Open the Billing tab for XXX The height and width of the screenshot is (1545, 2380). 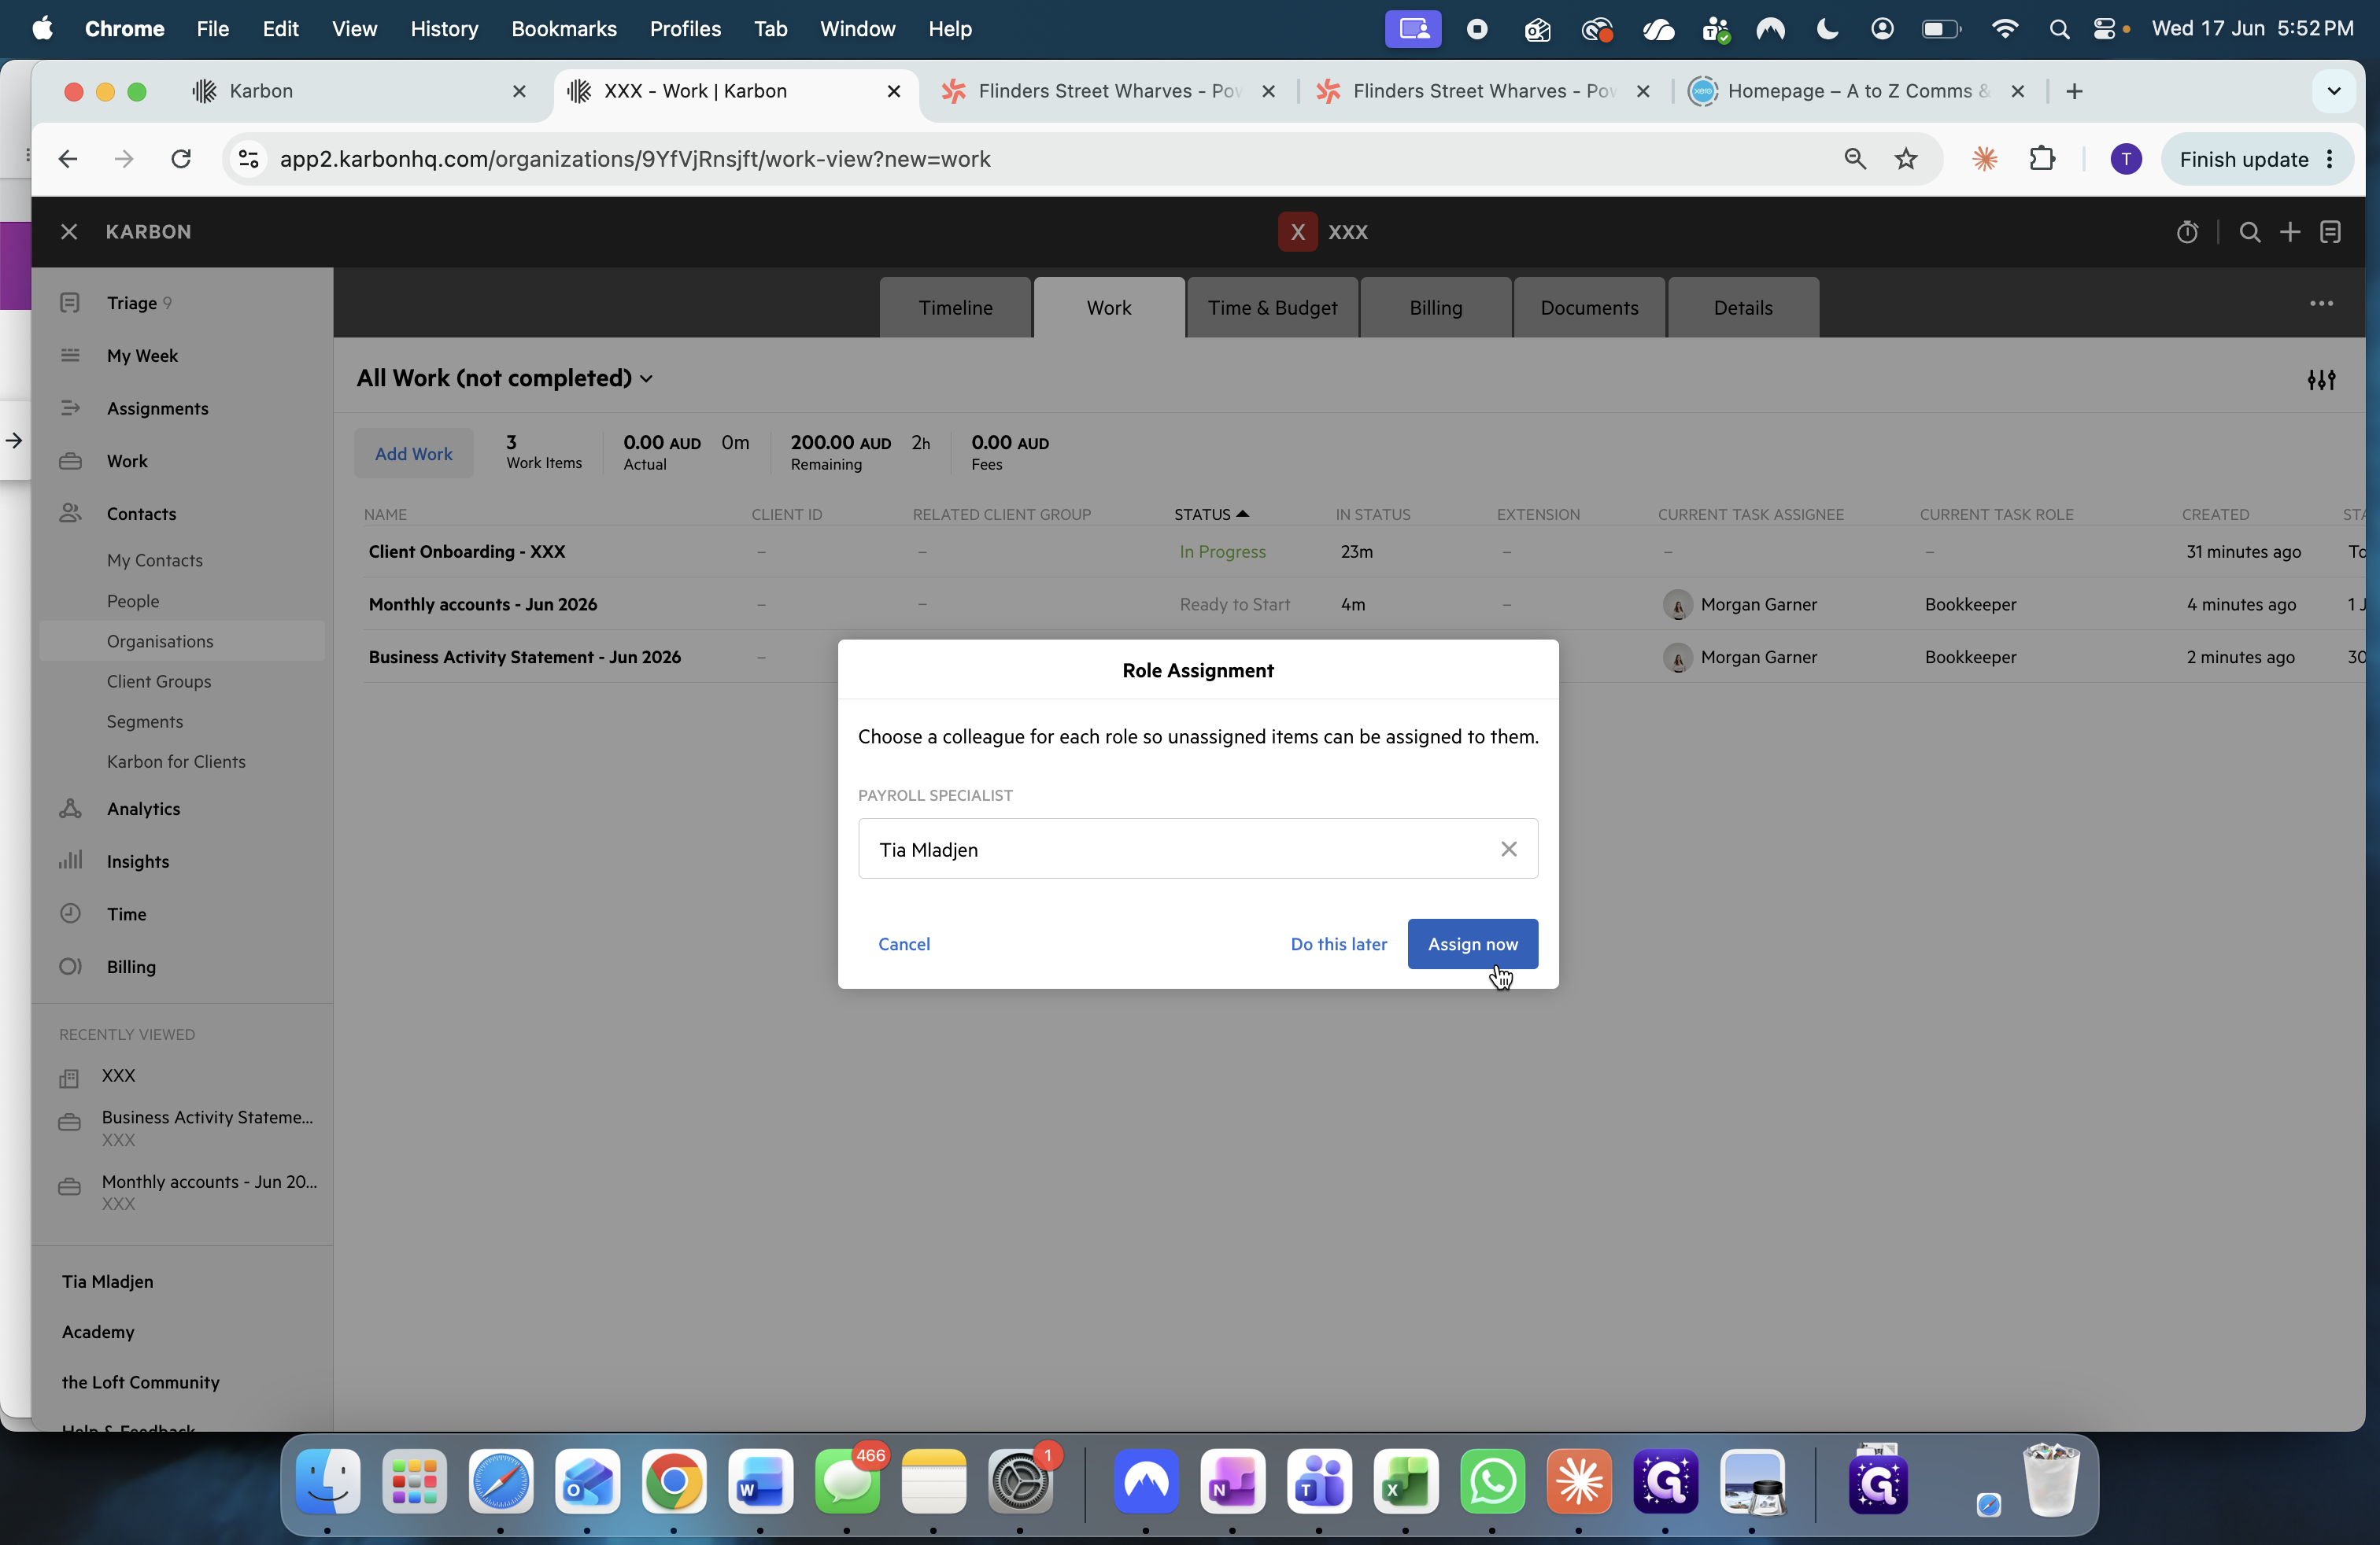tap(1435, 307)
